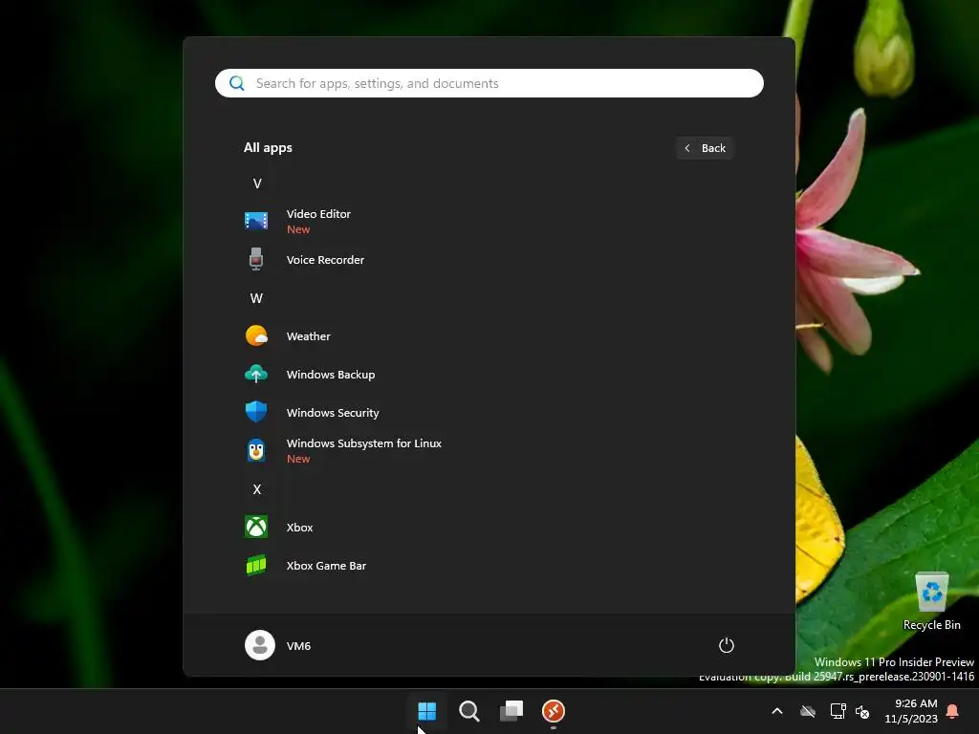979x734 pixels.
Task: Click the VM6 user avatar
Action: point(260,645)
